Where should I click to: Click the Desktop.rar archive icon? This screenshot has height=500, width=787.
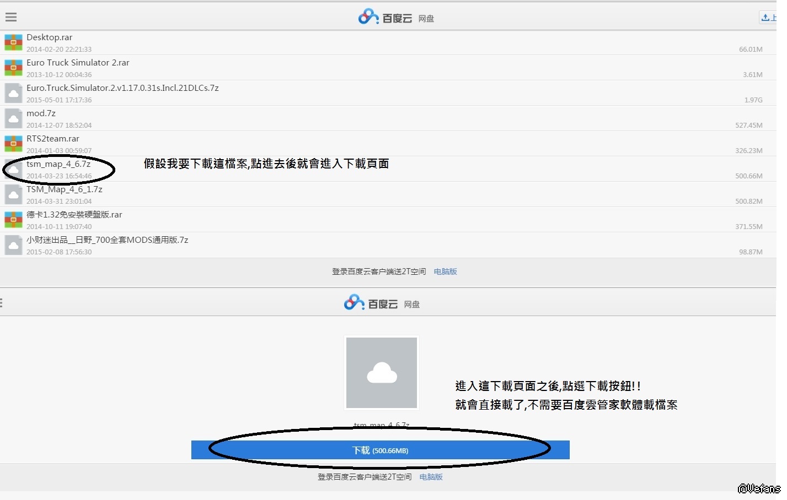(x=13, y=42)
